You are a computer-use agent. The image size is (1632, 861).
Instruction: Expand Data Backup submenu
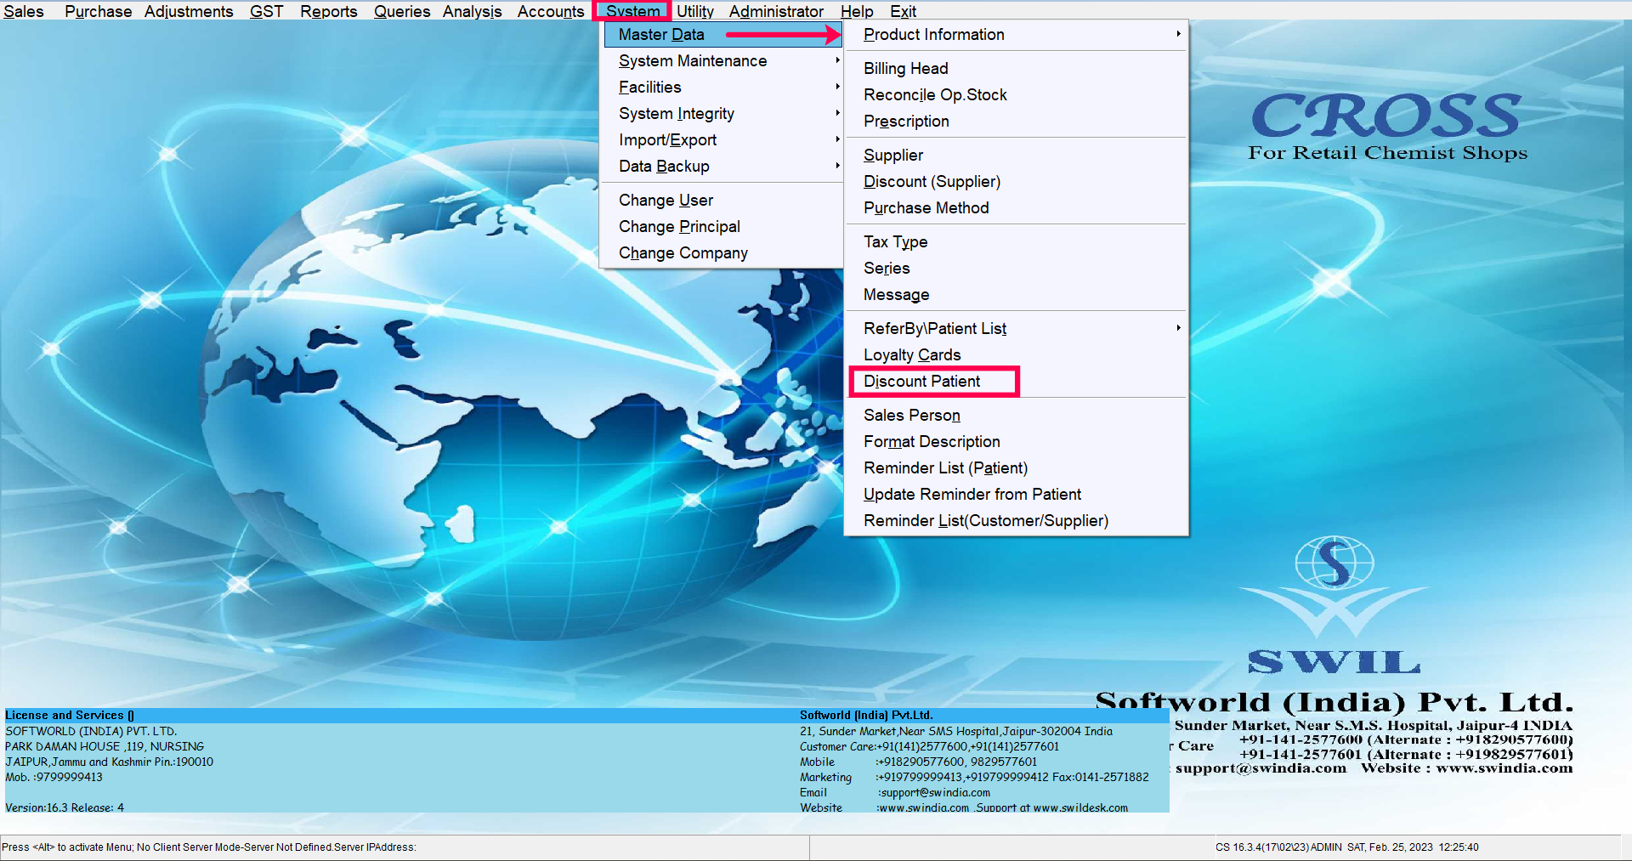pyautogui.click(x=722, y=167)
